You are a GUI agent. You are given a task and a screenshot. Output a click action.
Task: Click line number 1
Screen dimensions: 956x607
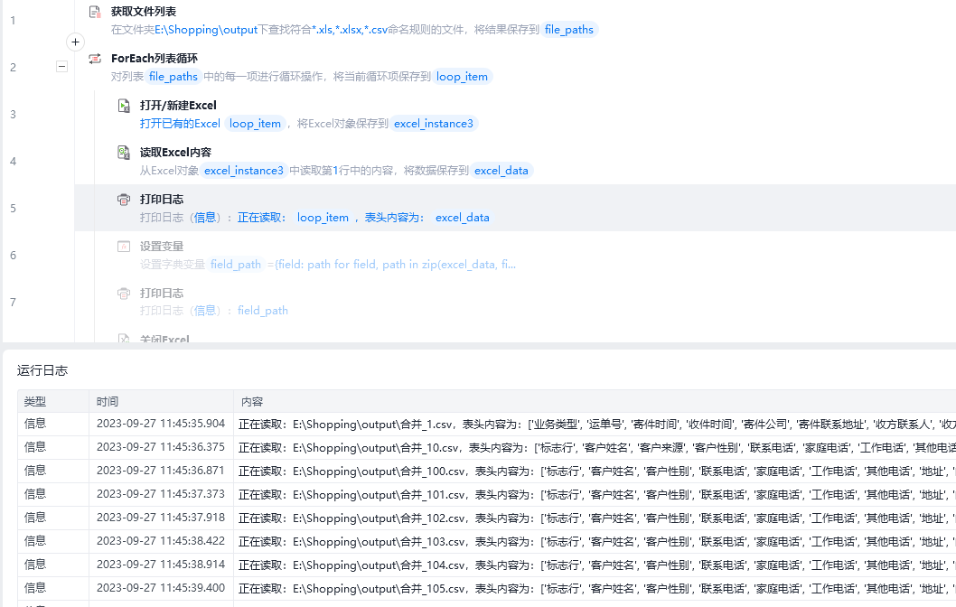tap(13, 21)
